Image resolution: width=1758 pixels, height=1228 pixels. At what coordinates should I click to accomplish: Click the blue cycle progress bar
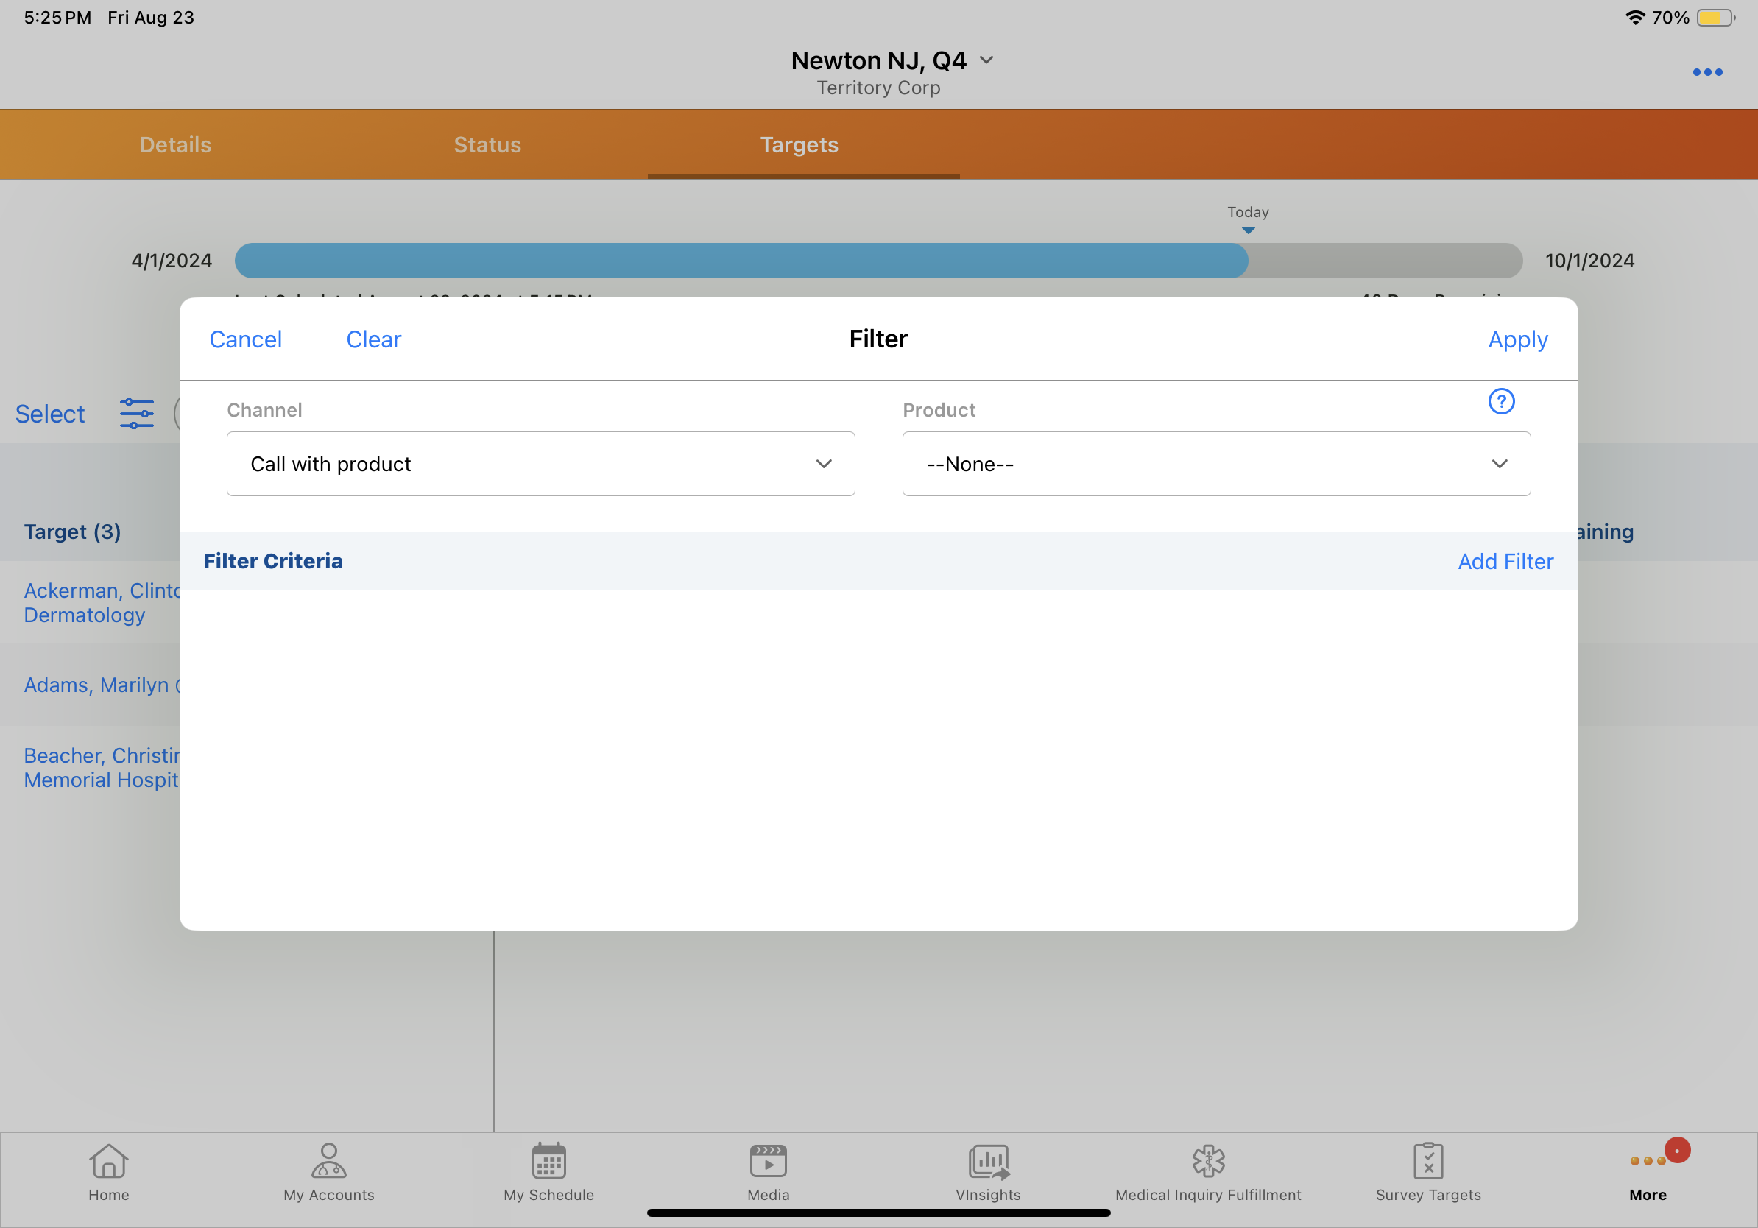741,261
